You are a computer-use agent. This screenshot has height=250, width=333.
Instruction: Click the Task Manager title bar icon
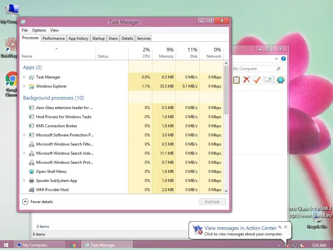tap(23, 22)
